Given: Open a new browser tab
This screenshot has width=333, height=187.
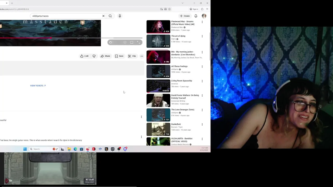Looking at the screenshot, I should [x=12, y=3].
